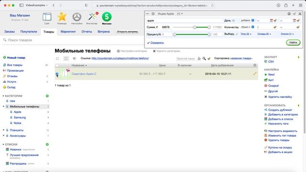
Task: Open Safari downloads icon
Action: 278,5
